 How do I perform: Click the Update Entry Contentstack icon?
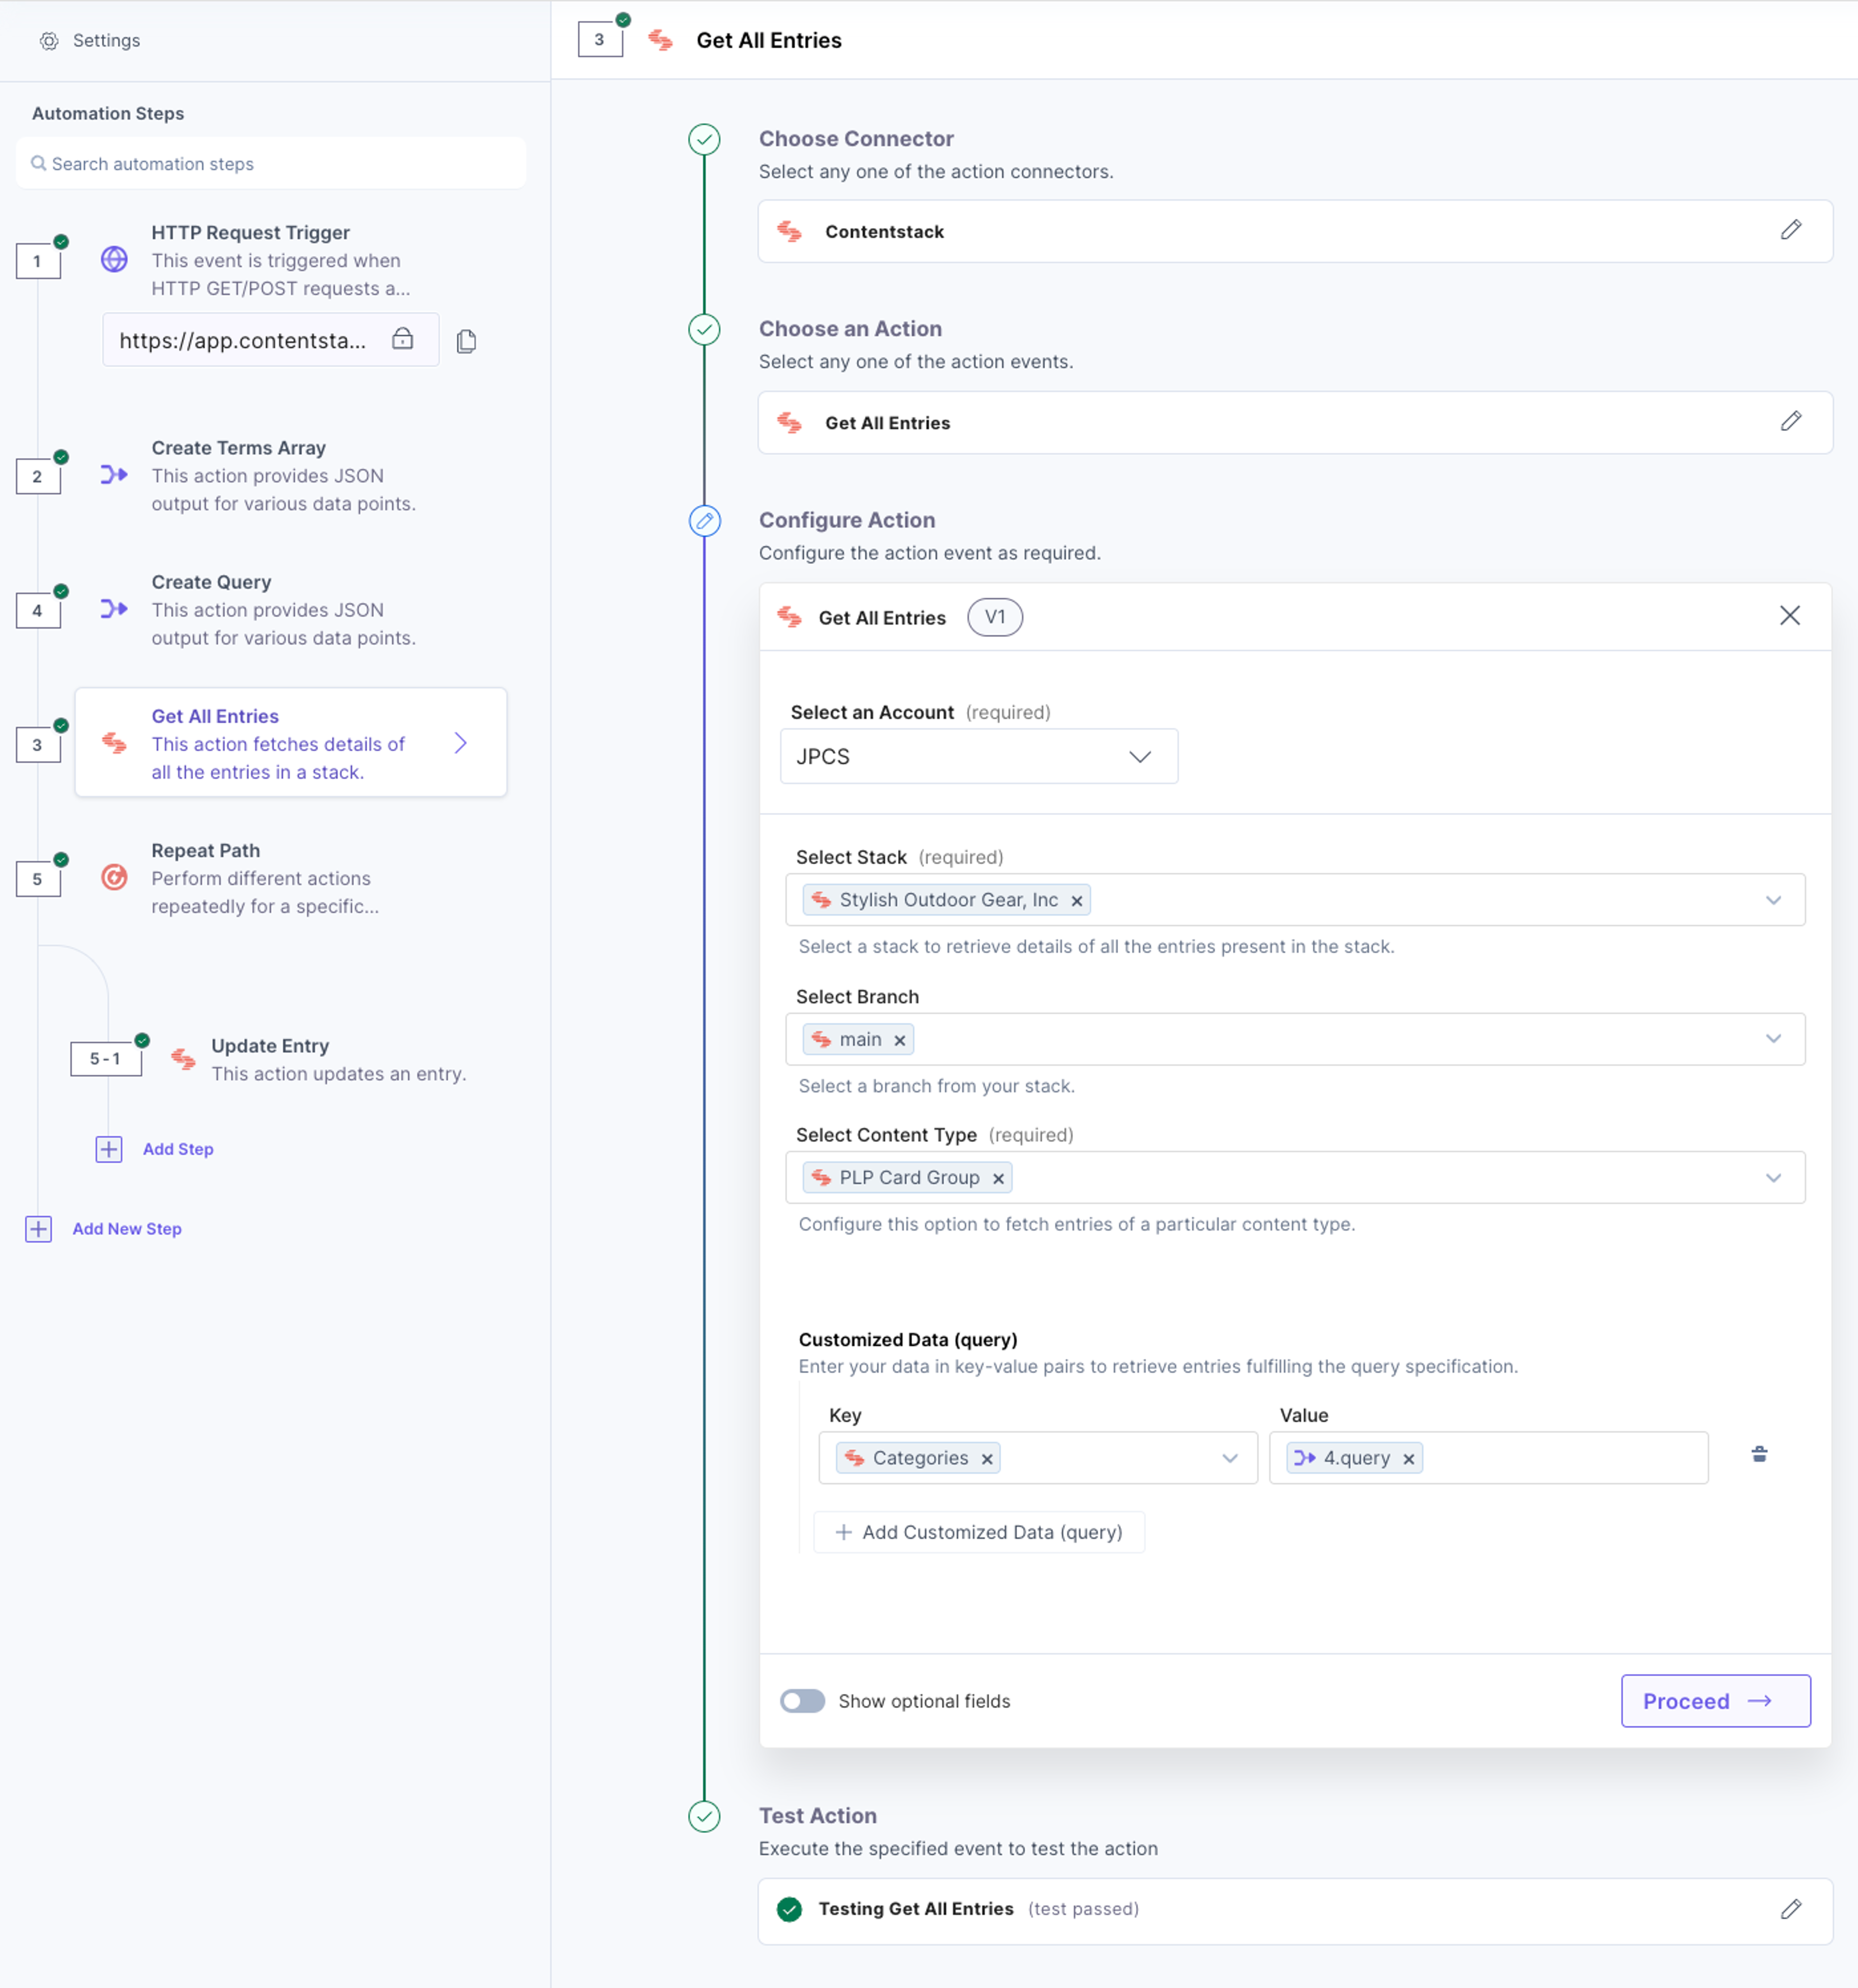point(183,1059)
